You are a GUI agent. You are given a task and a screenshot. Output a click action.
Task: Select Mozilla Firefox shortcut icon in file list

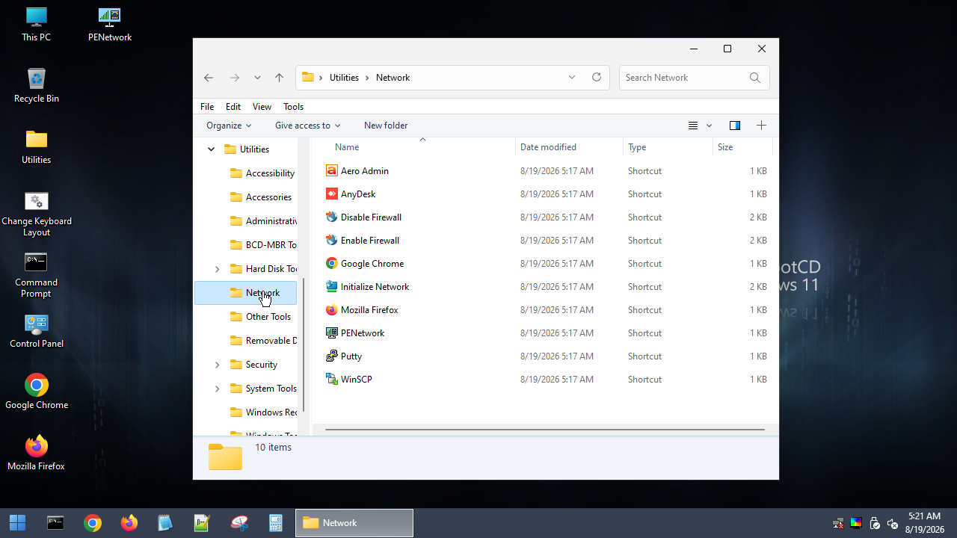(332, 309)
